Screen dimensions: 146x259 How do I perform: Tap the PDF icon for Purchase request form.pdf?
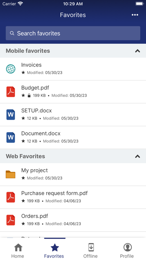click(11, 197)
